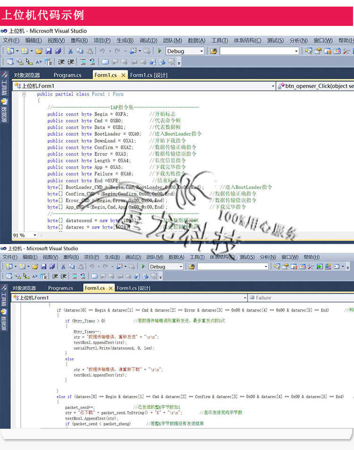Open 调试(D) menu in upper window
The height and width of the screenshot is (450, 354).
[148, 41]
